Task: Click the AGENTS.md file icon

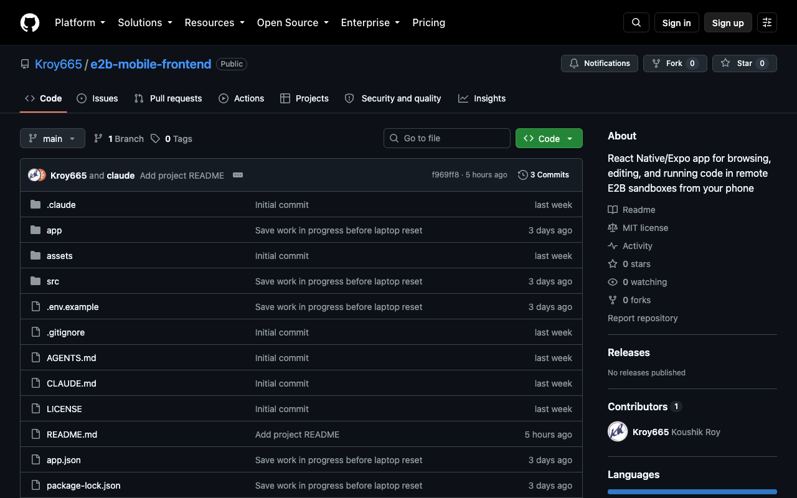Action: (35, 358)
